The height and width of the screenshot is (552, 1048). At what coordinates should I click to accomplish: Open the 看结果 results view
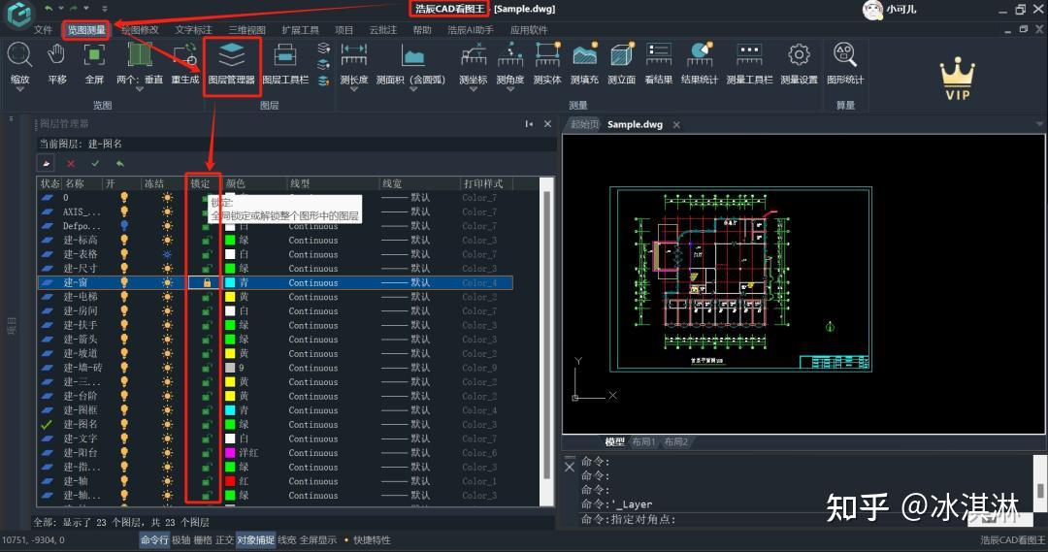(658, 54)
